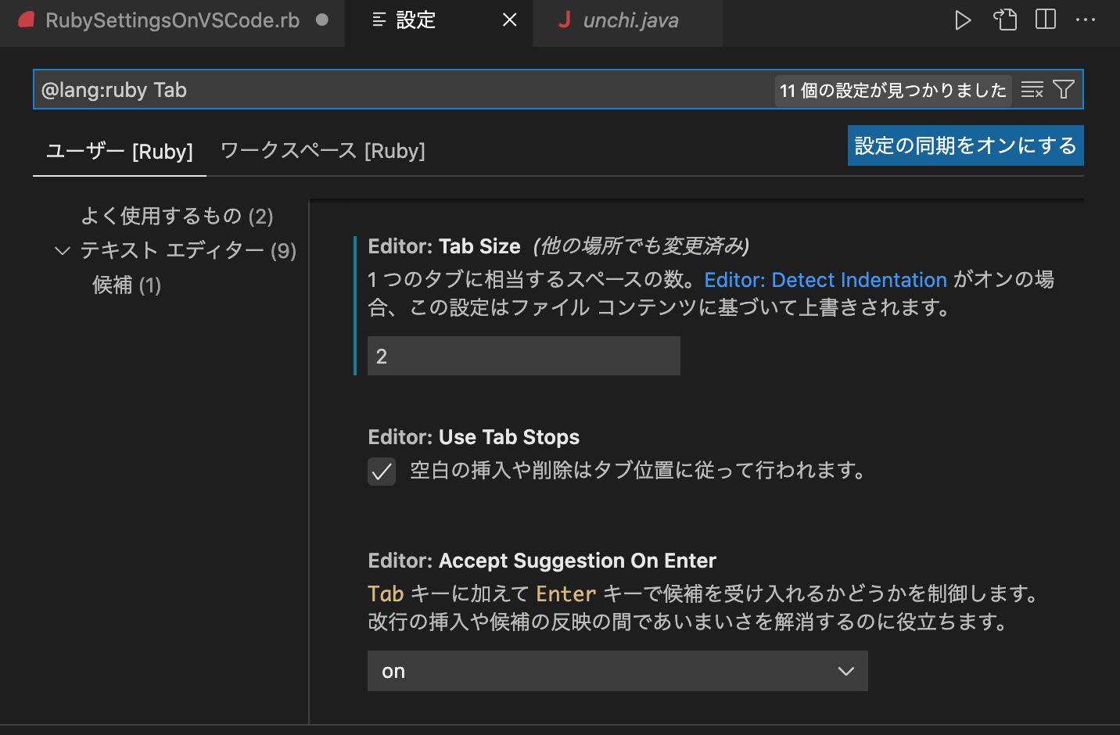1120x735 pixels.
Task: Run the current file
Action: [963, 20]
